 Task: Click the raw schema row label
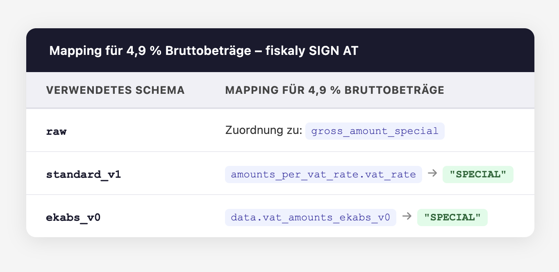(x=56, y=131)
